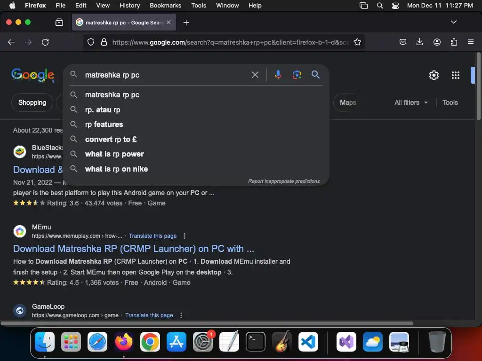Open Firefox extensions puzzle icon

coord(454,42)
